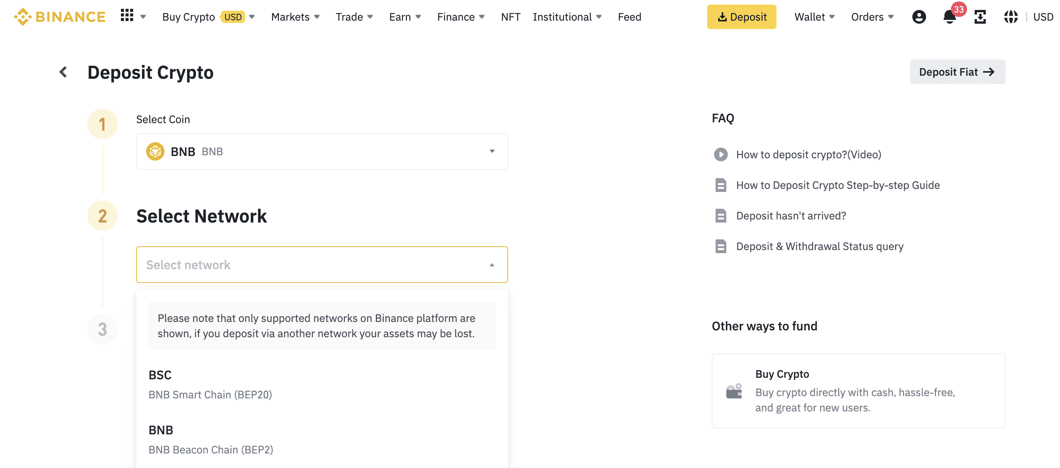Open the Earn menu item

(404, 17)
